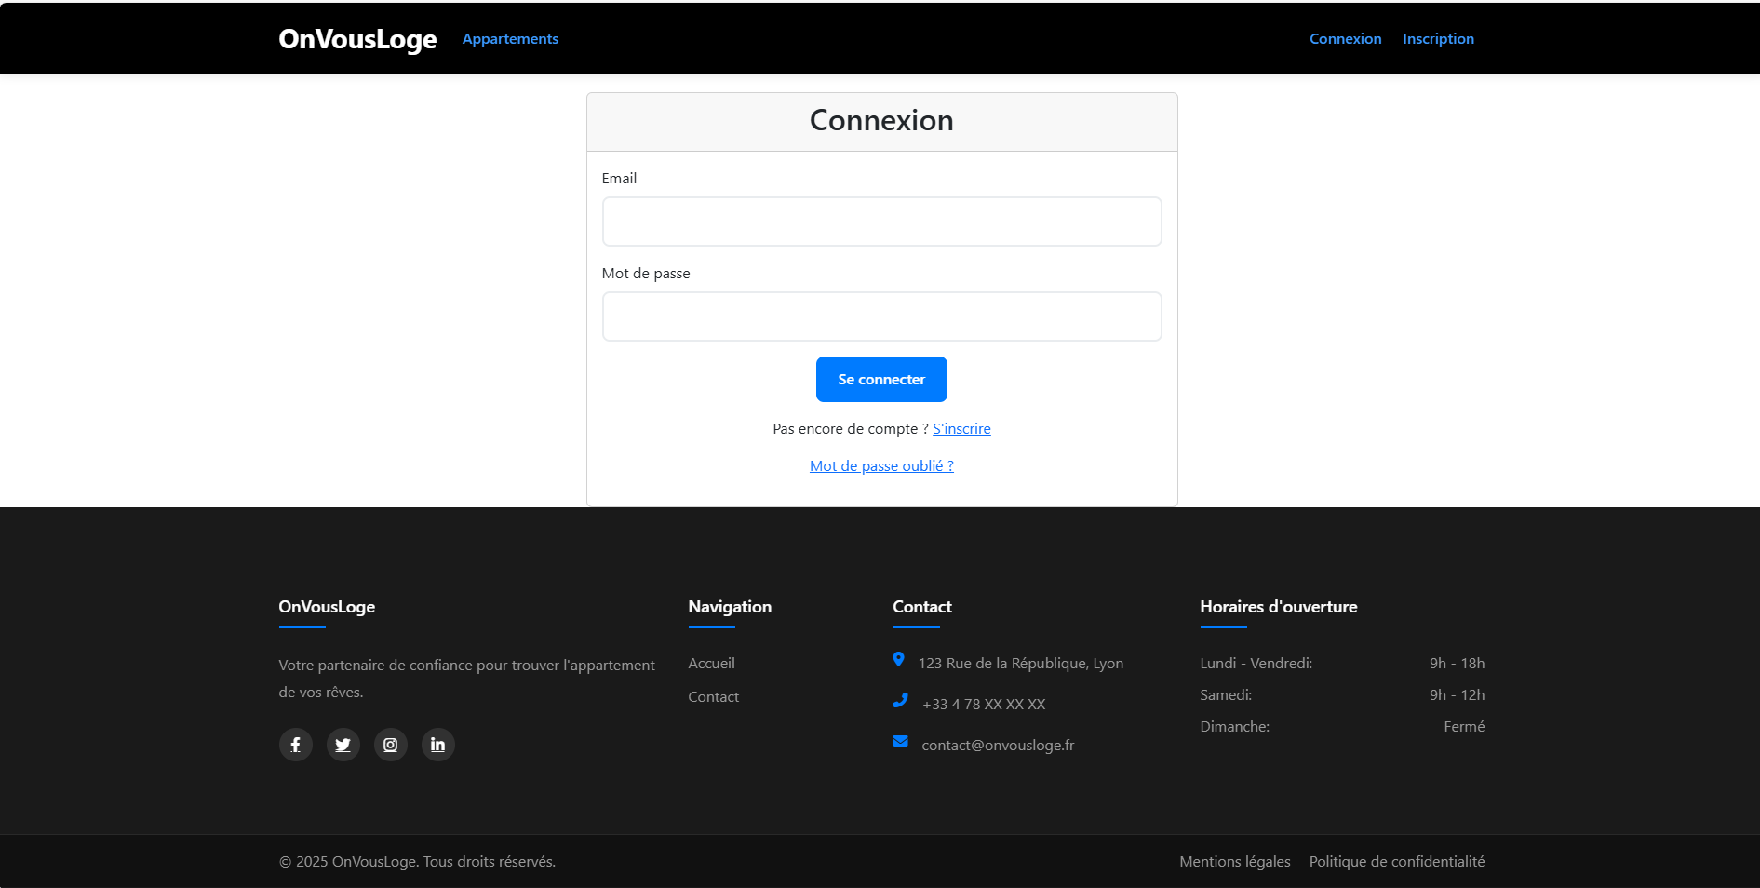Image resolution: width=1760 pixels, height=888 pixels.
Task: Open the LinkedIn social icon
Action: (437, 745)
